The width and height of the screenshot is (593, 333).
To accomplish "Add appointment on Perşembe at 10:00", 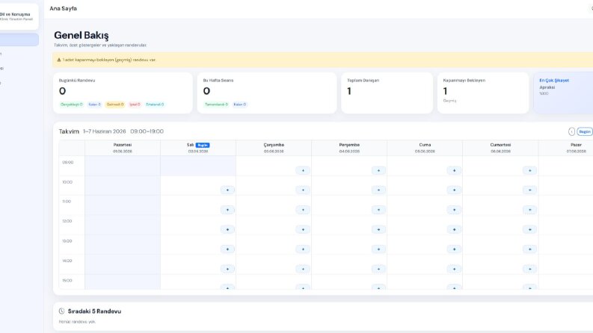I will 378,190.
